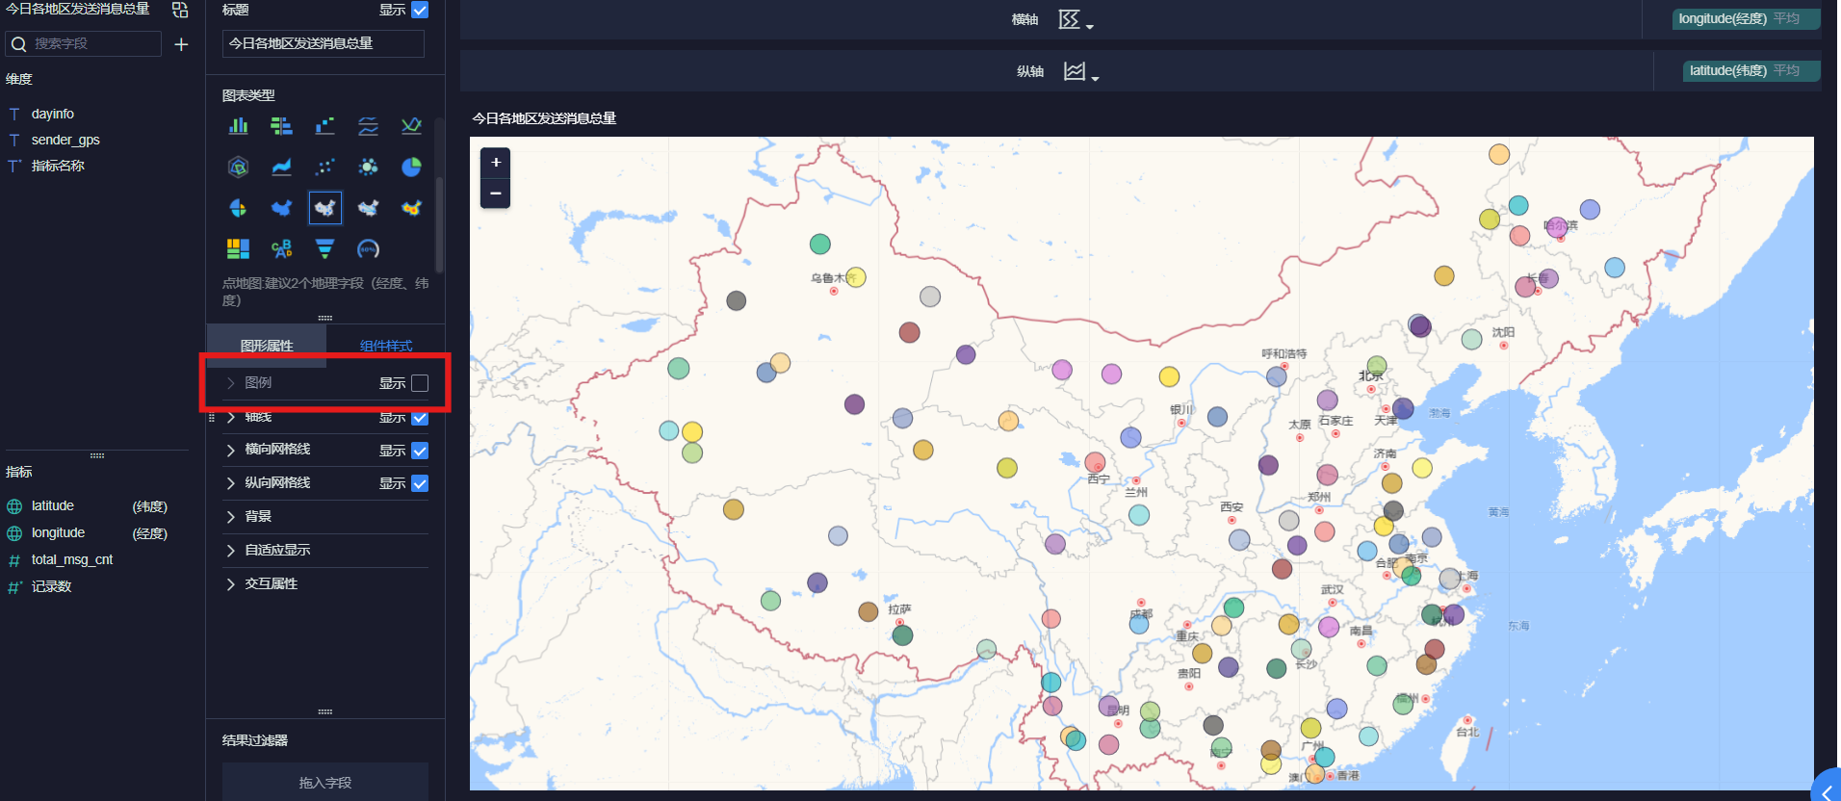Uncheck the 纵向网格线 显示 checkbox
Image resolution: width=1841 pixels, height=801 pixels.
(420, 483)
